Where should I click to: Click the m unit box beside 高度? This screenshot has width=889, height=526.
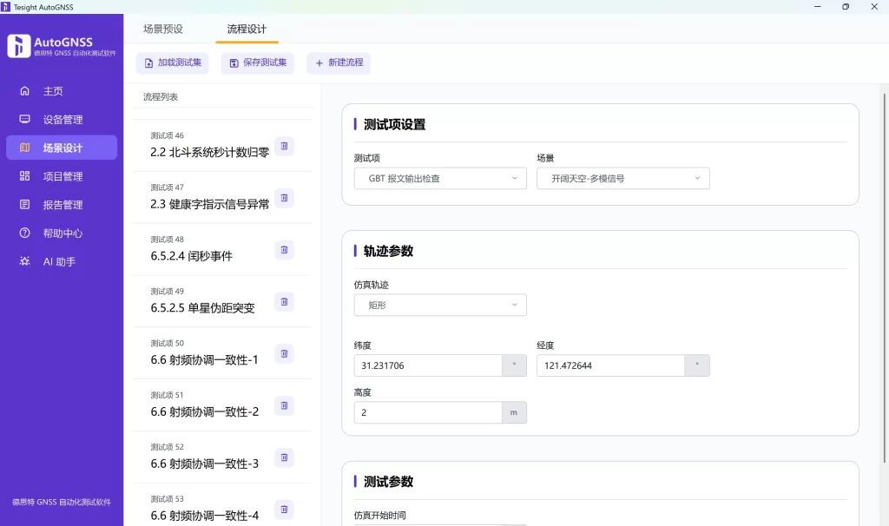[x=514, y=412]
